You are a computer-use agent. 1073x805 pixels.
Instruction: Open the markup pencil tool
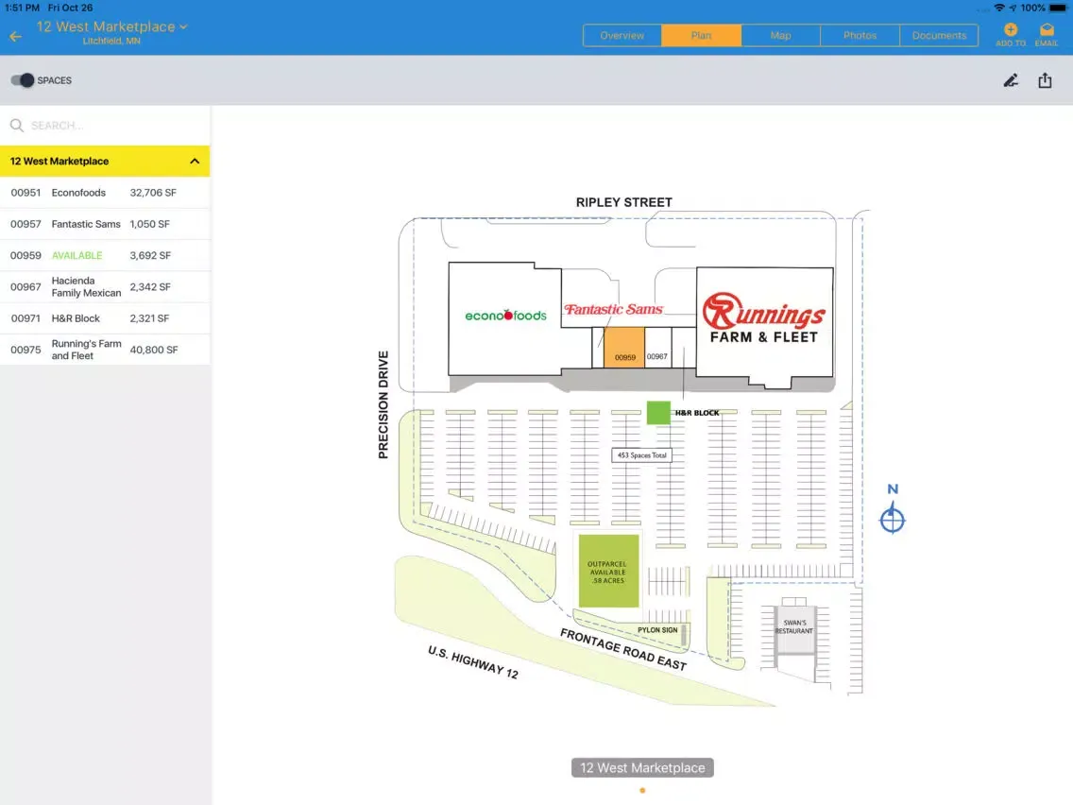point(1011,80)
